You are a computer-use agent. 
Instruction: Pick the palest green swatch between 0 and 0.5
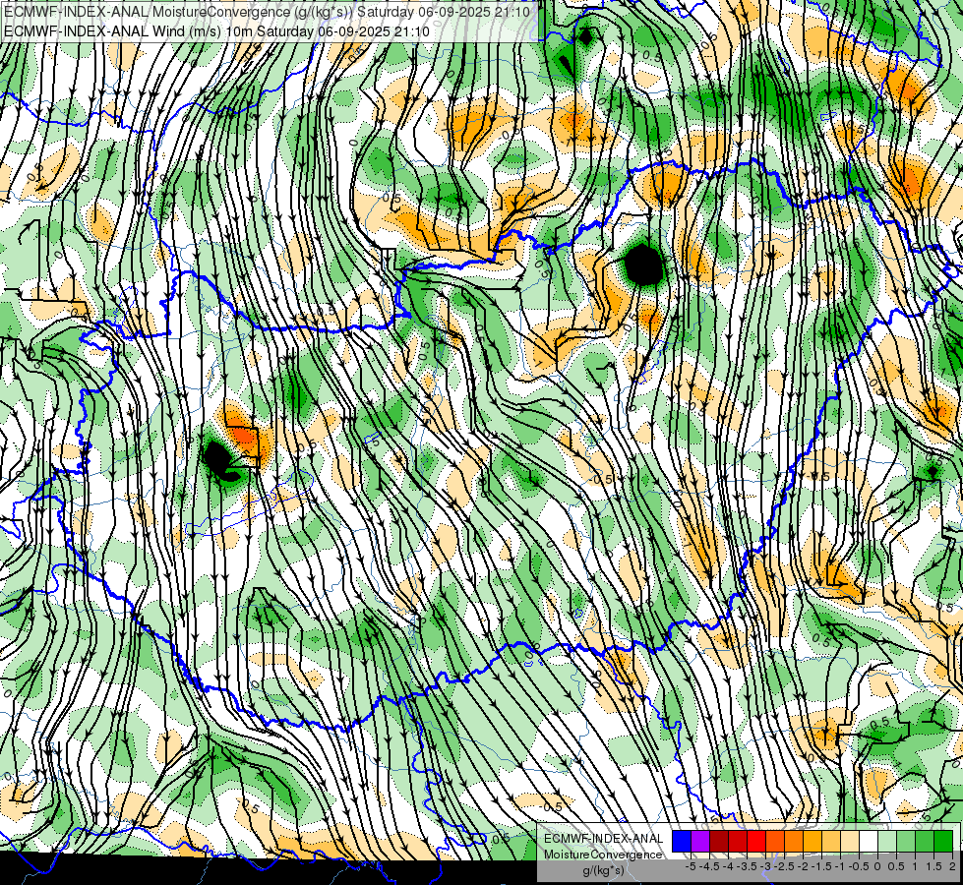(887, 842)
